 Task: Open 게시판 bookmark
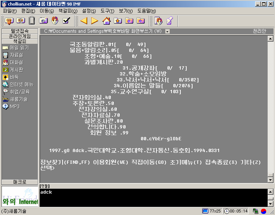click(13, 70)
